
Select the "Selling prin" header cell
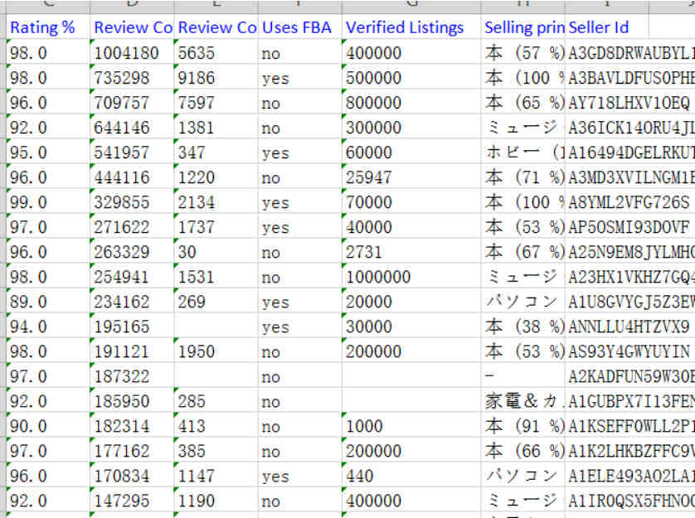tap(523, 27)
